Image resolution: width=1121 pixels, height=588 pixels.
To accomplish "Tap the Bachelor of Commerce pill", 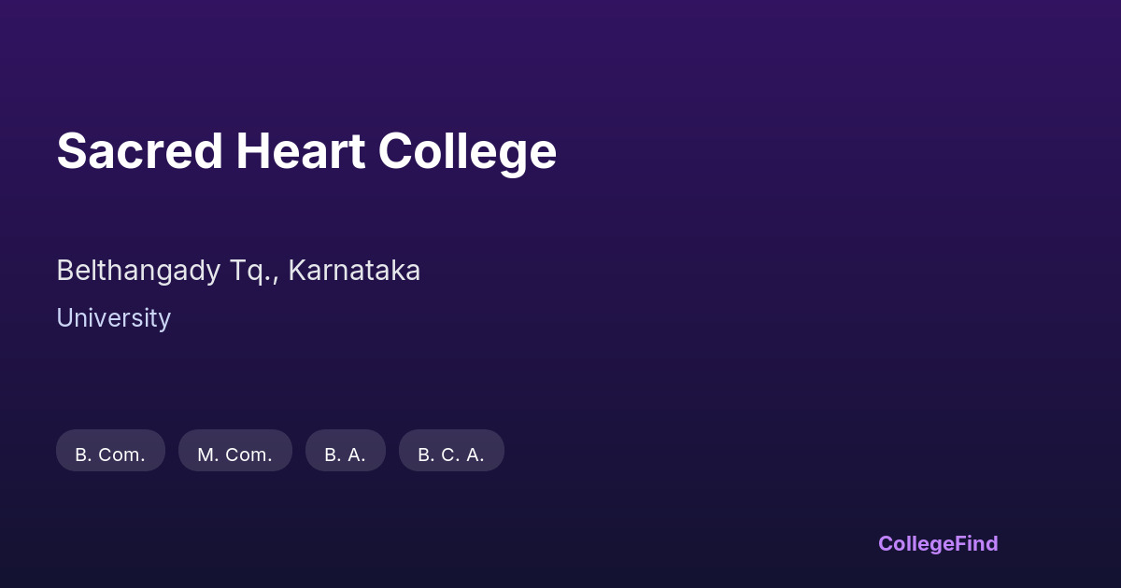I will (110, 454).
